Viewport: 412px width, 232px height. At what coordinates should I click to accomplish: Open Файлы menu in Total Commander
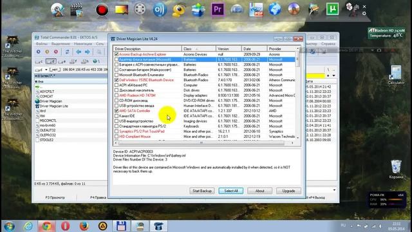tap(41, 44)
